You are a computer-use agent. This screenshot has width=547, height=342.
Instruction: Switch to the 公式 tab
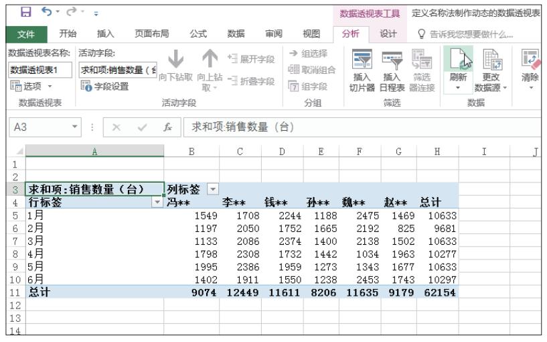pyautogui.click(x=198, y=34)
